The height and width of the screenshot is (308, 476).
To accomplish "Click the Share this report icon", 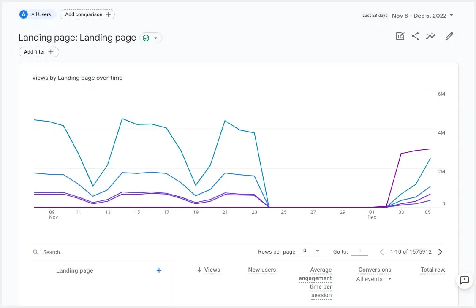I will click(416, 36).
